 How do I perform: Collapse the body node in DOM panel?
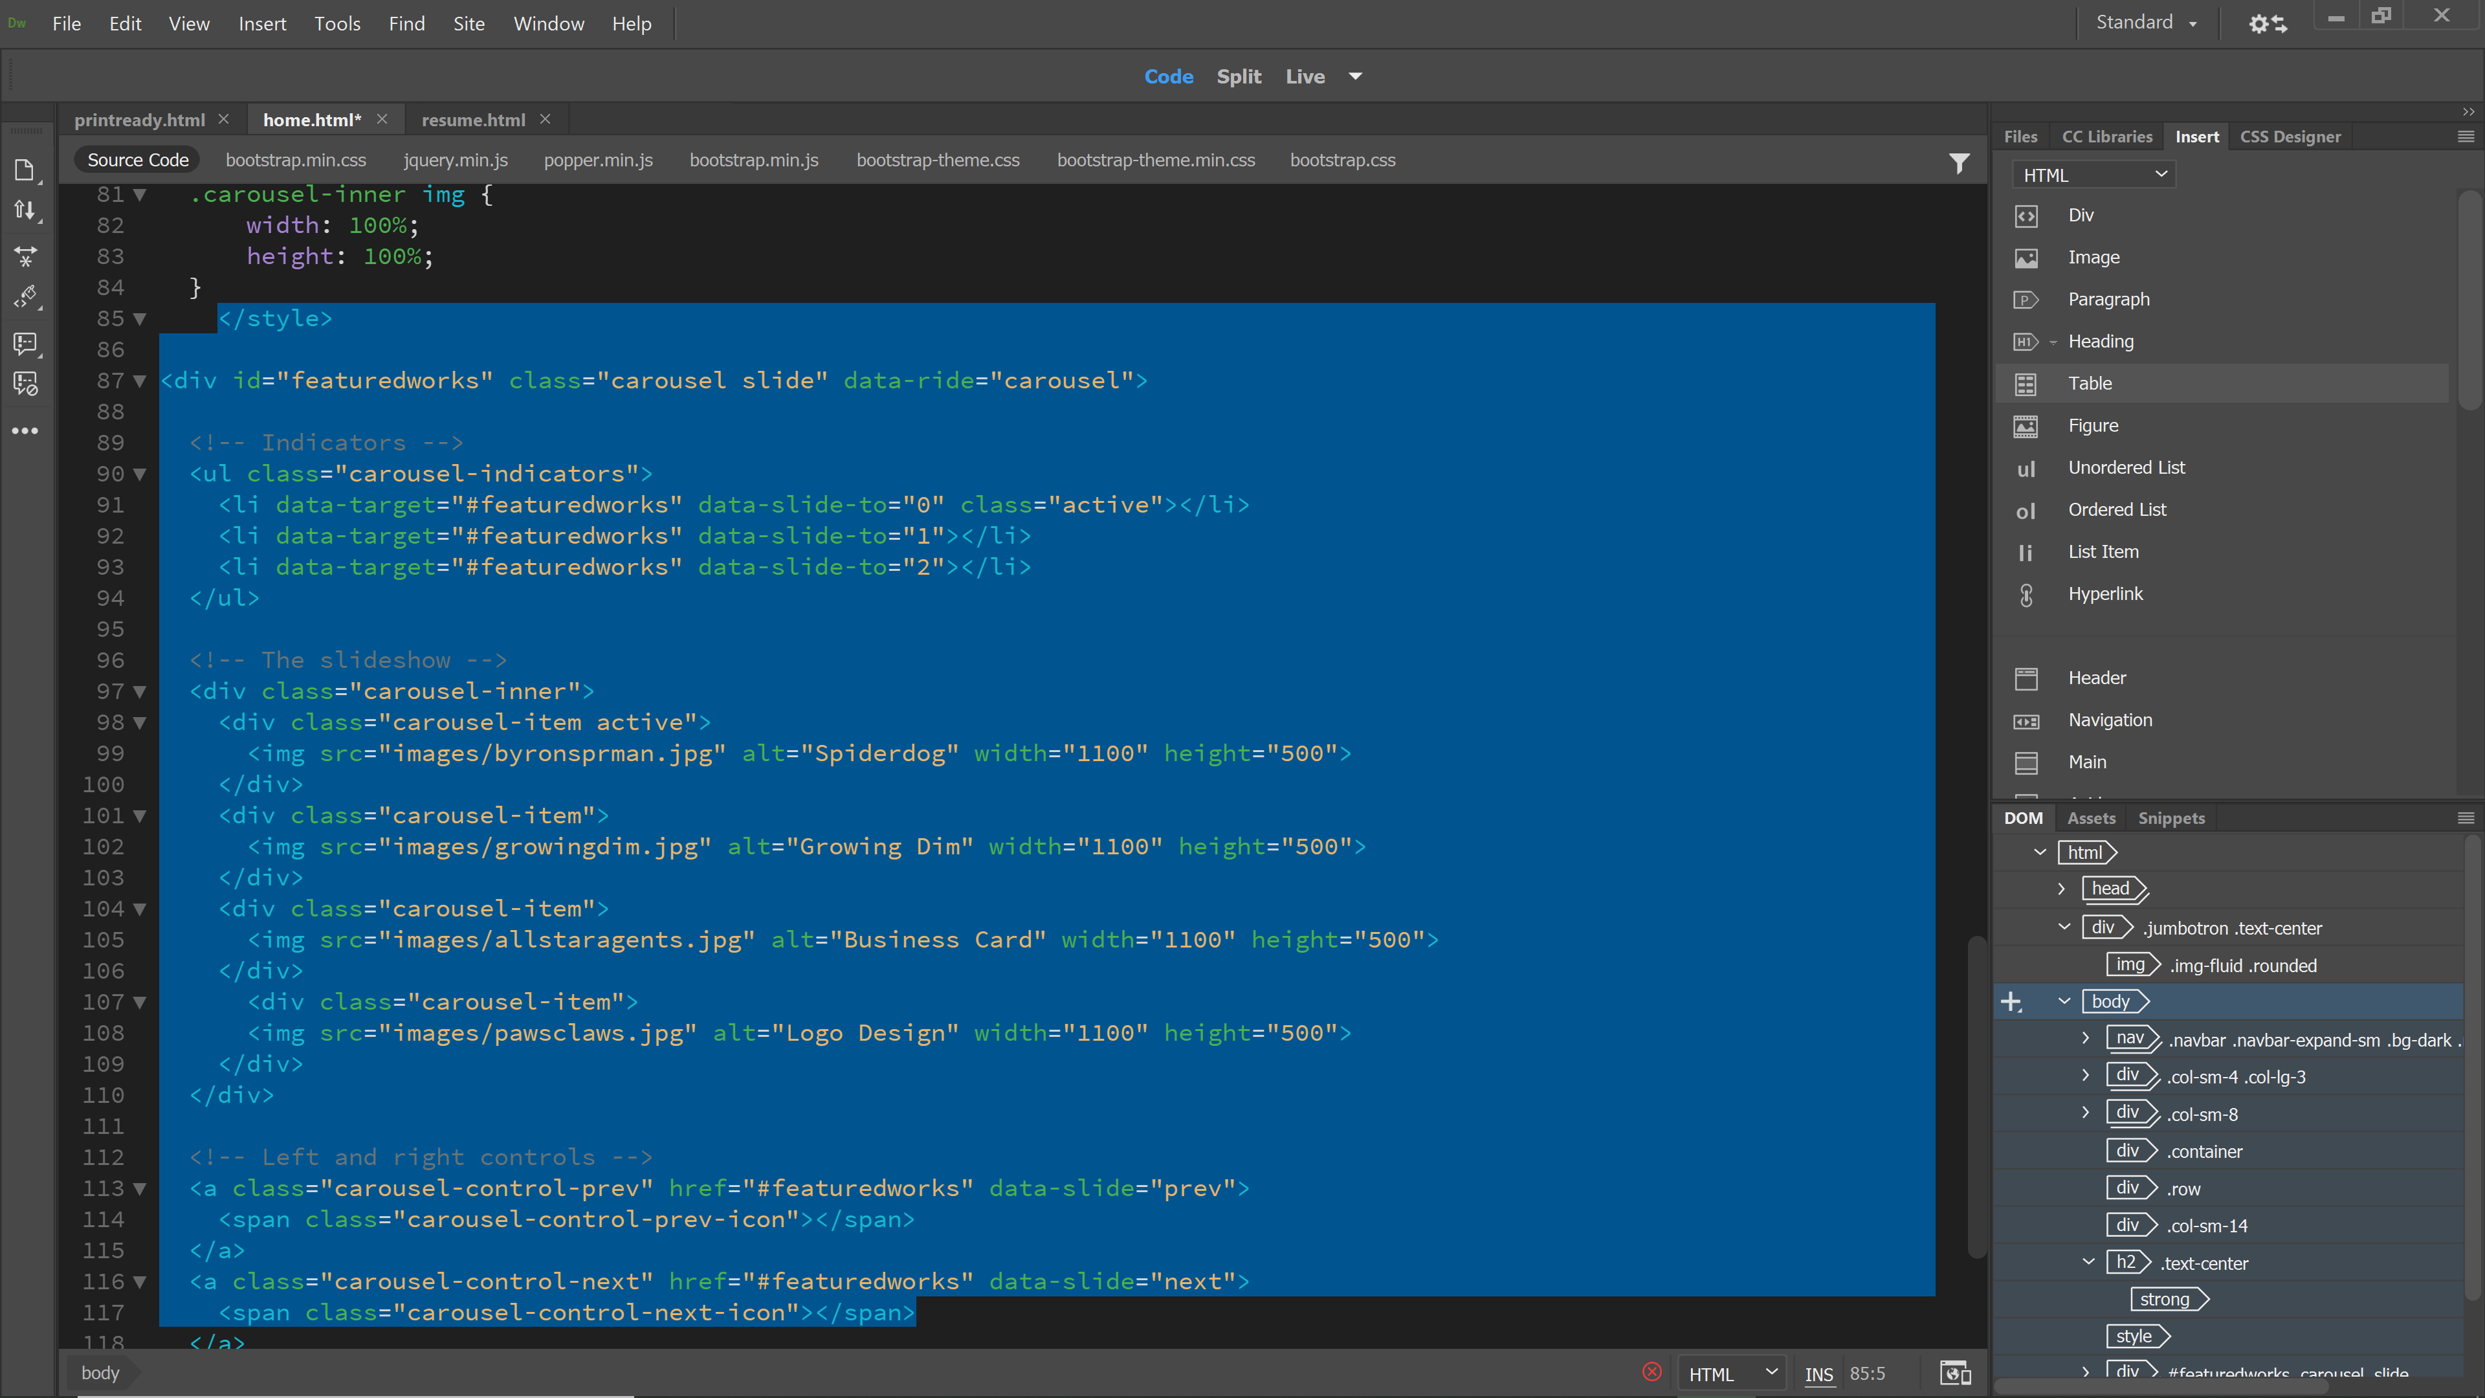2064,1001
